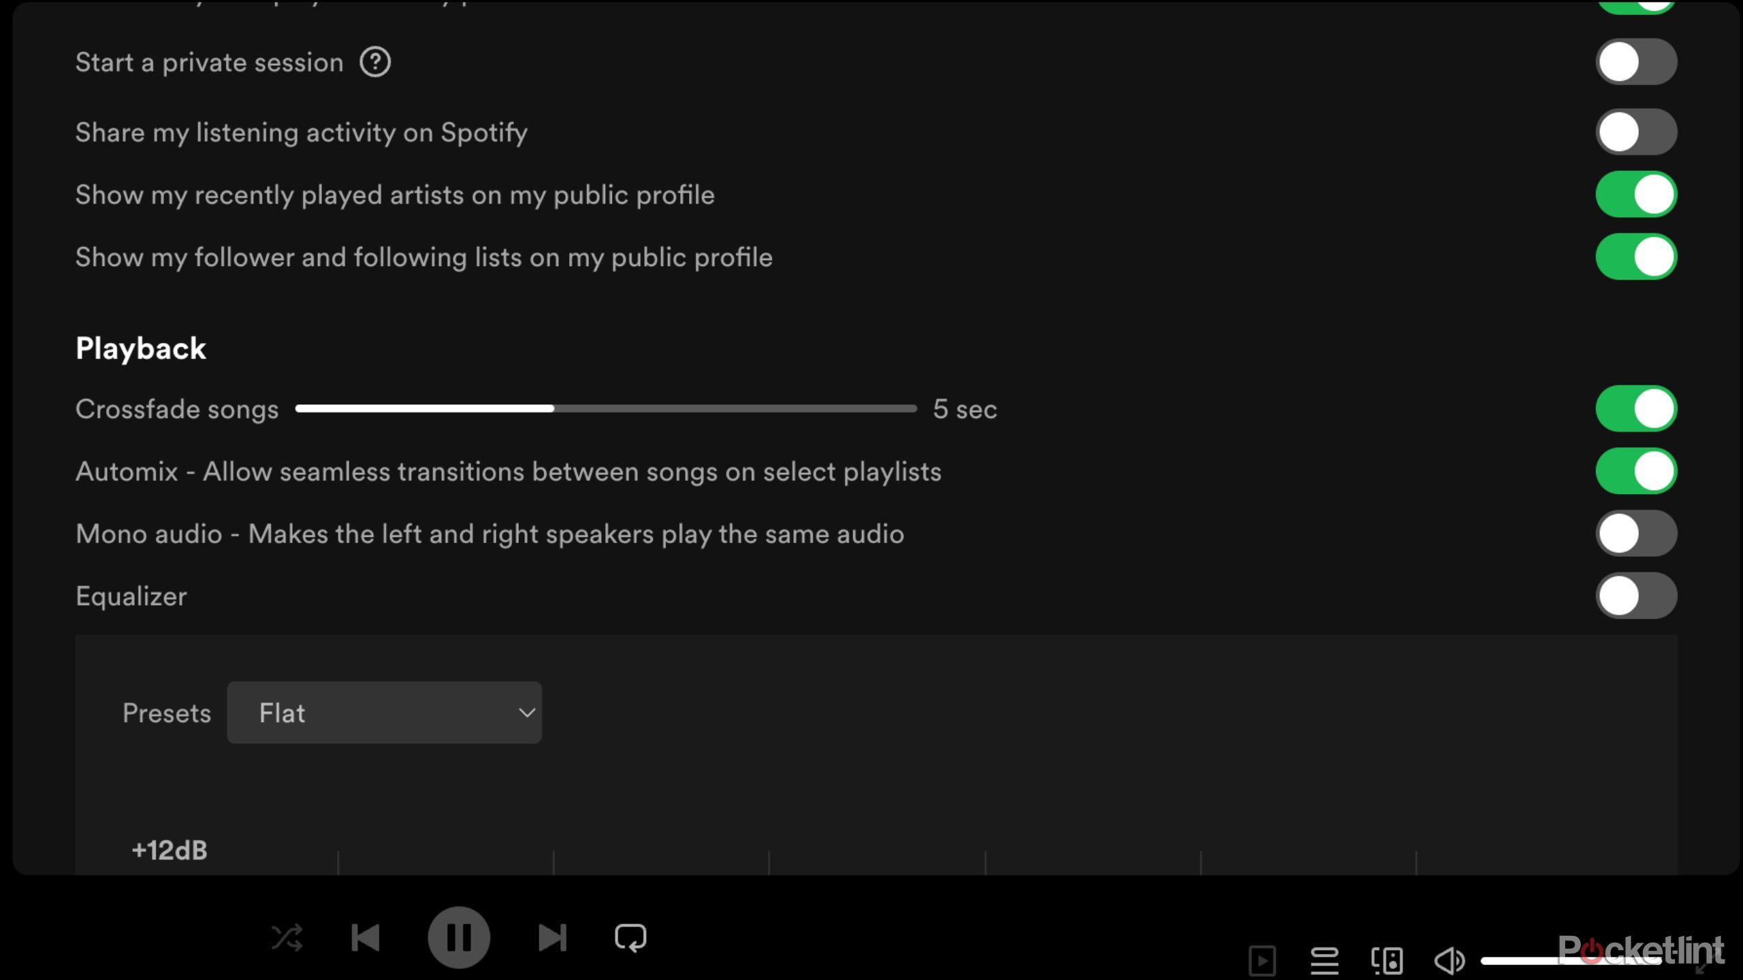Turn on private session toggle

point(1636,62)
